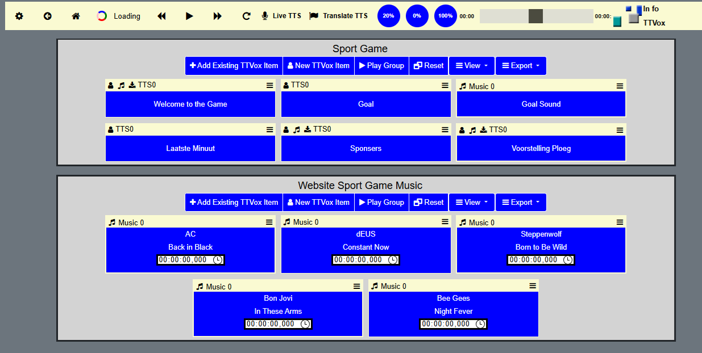Image resolution: width=702 pixels, height=353 pixels.
Task: Click Play Group in Sport Game group
Action: click(381, 66)
